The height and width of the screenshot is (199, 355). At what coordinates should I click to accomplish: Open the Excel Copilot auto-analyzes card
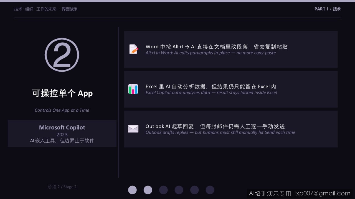[x=231, y=89]
